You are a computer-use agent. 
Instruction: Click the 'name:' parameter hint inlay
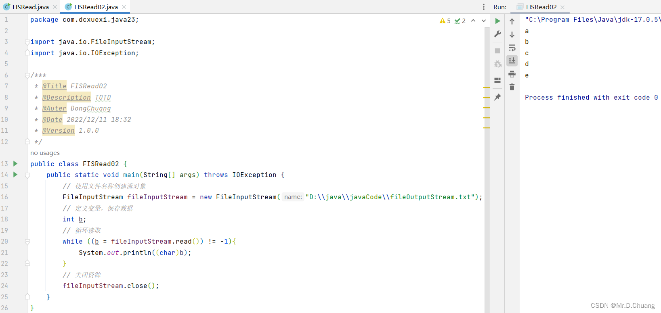tap(293, 197)
